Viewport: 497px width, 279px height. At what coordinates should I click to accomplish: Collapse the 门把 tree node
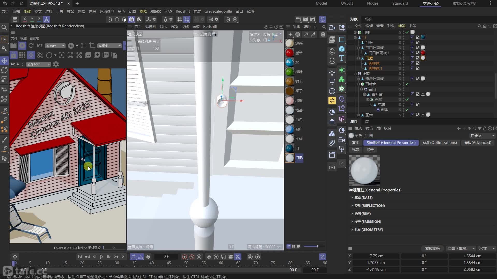click(x=359, y=58)
